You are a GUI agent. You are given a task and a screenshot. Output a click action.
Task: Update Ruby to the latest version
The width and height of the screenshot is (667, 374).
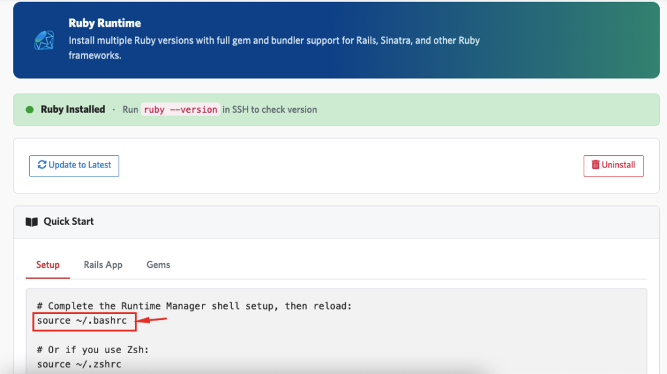tap(74, 165)
